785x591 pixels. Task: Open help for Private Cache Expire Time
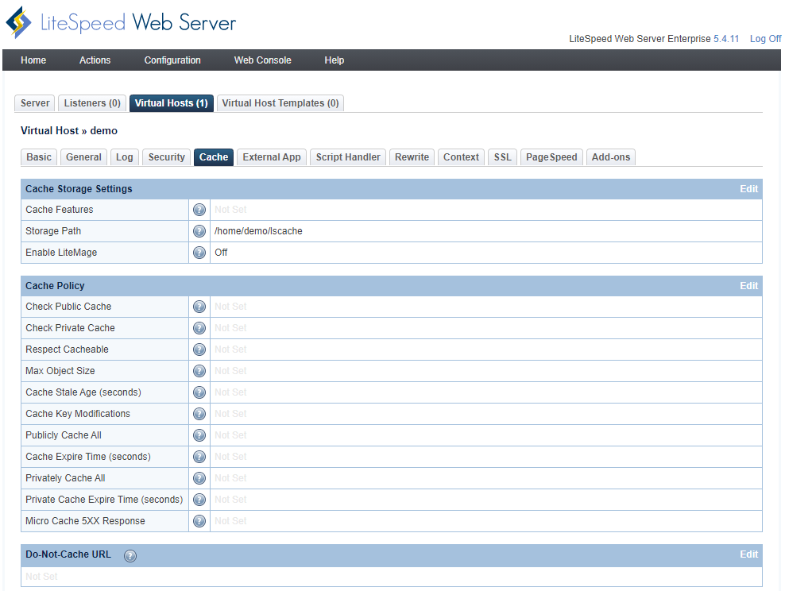point(199,500)
